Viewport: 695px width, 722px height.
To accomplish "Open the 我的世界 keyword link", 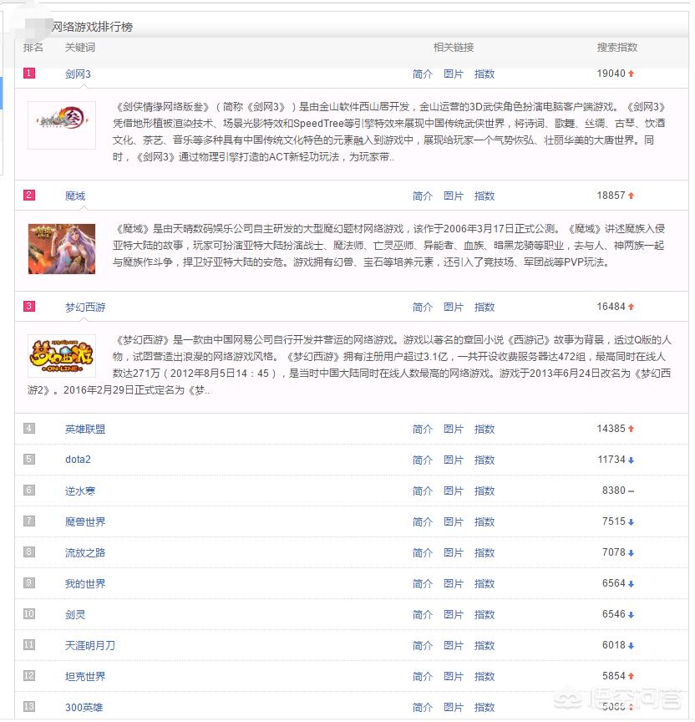I will point(85,583).
